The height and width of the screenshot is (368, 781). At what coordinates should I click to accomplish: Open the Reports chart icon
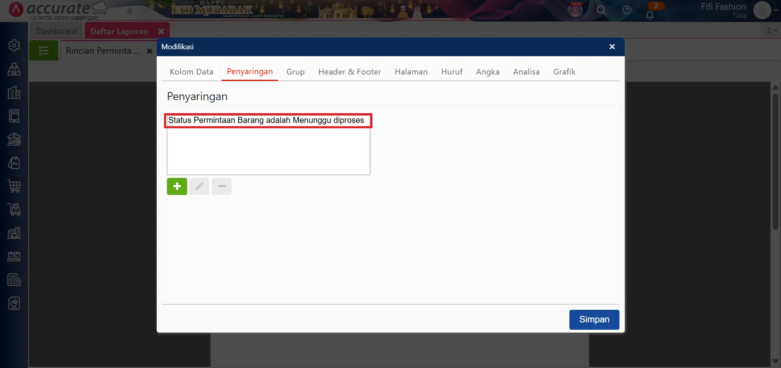click(x=14, y=303)
